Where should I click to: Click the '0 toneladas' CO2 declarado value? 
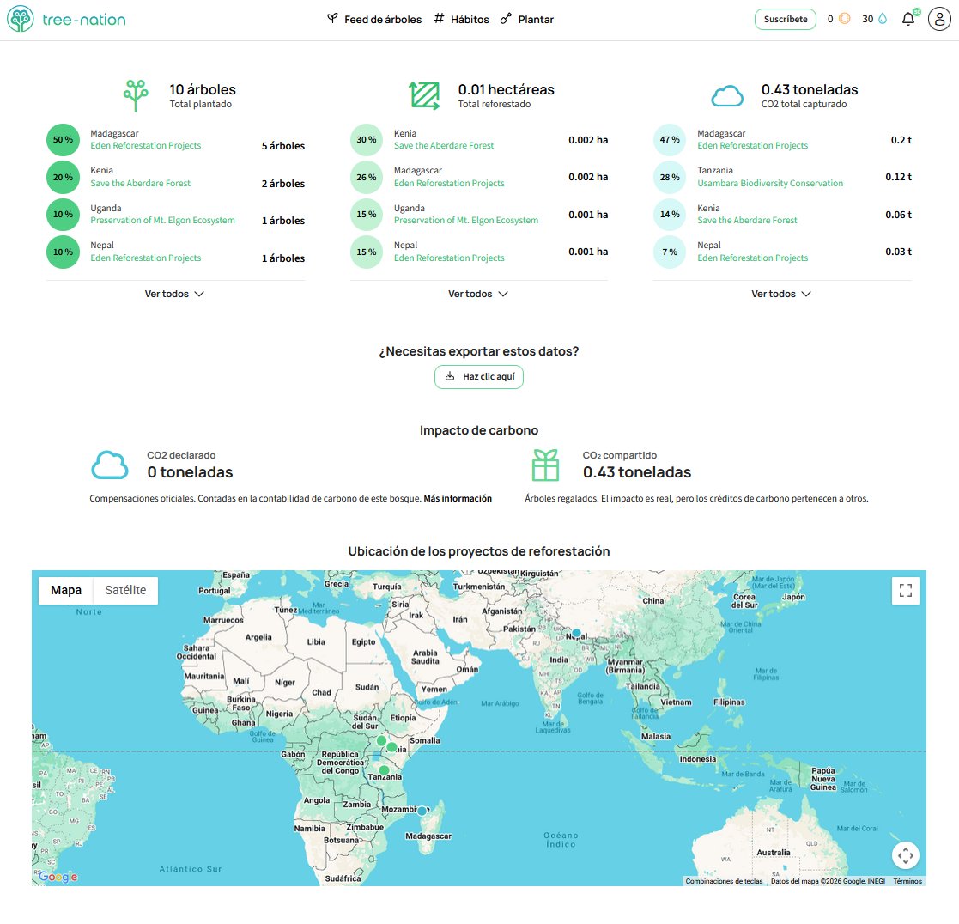coord(191,472)
